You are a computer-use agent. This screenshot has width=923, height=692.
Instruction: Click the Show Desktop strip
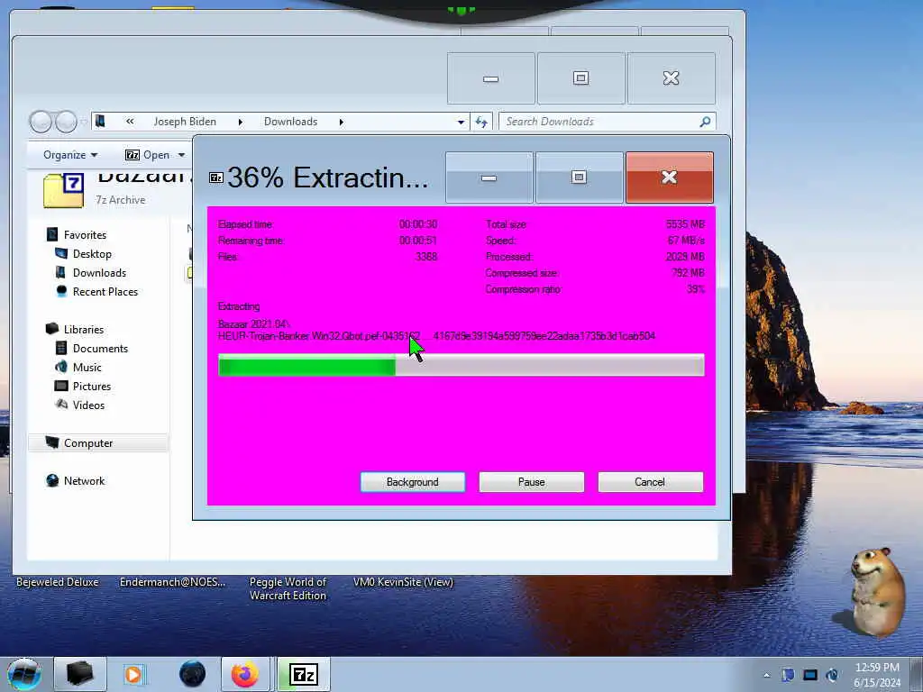(917, 674)
